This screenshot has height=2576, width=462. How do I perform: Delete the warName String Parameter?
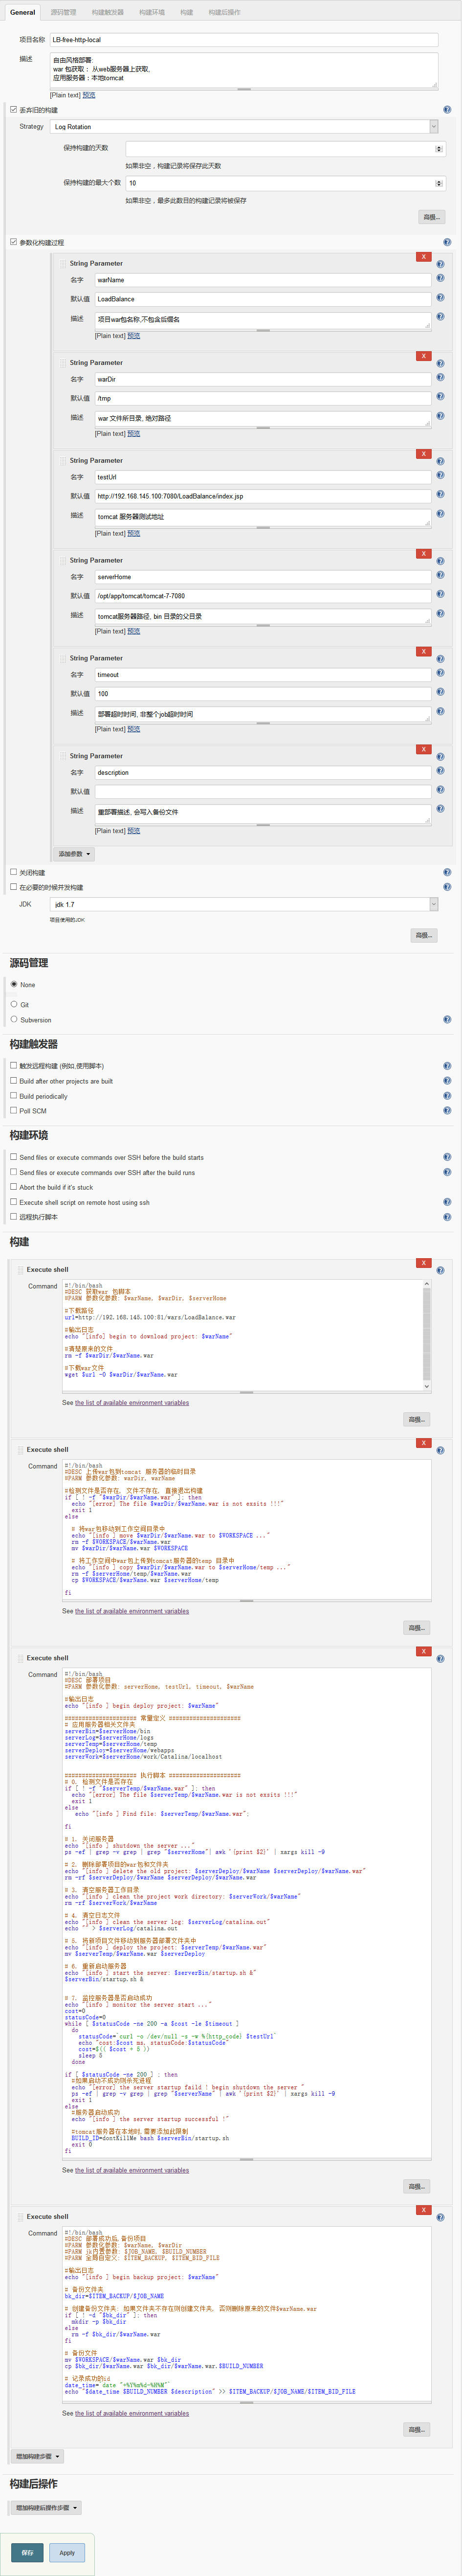pyautogui.click(x=423, y=257)
